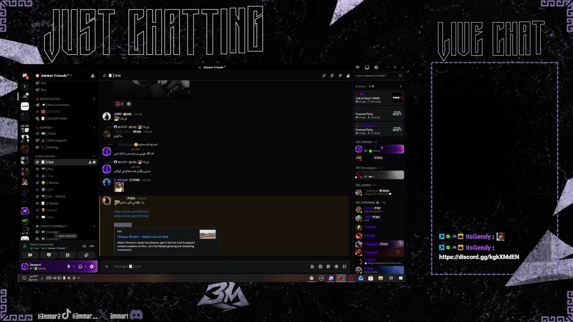
Task: Click start an activity button in voice panel
Action: pos(68,255)
